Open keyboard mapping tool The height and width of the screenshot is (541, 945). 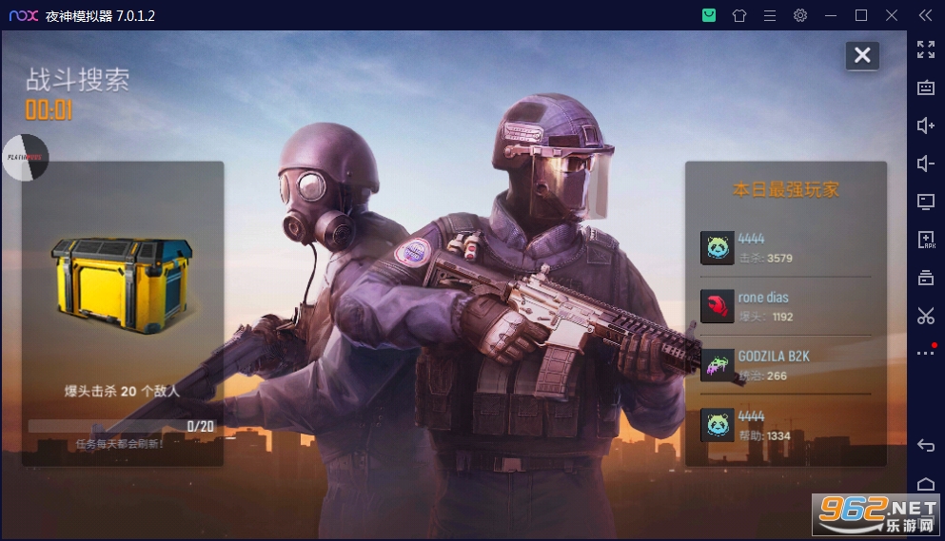pyautogui.click(x=926, y=88)
